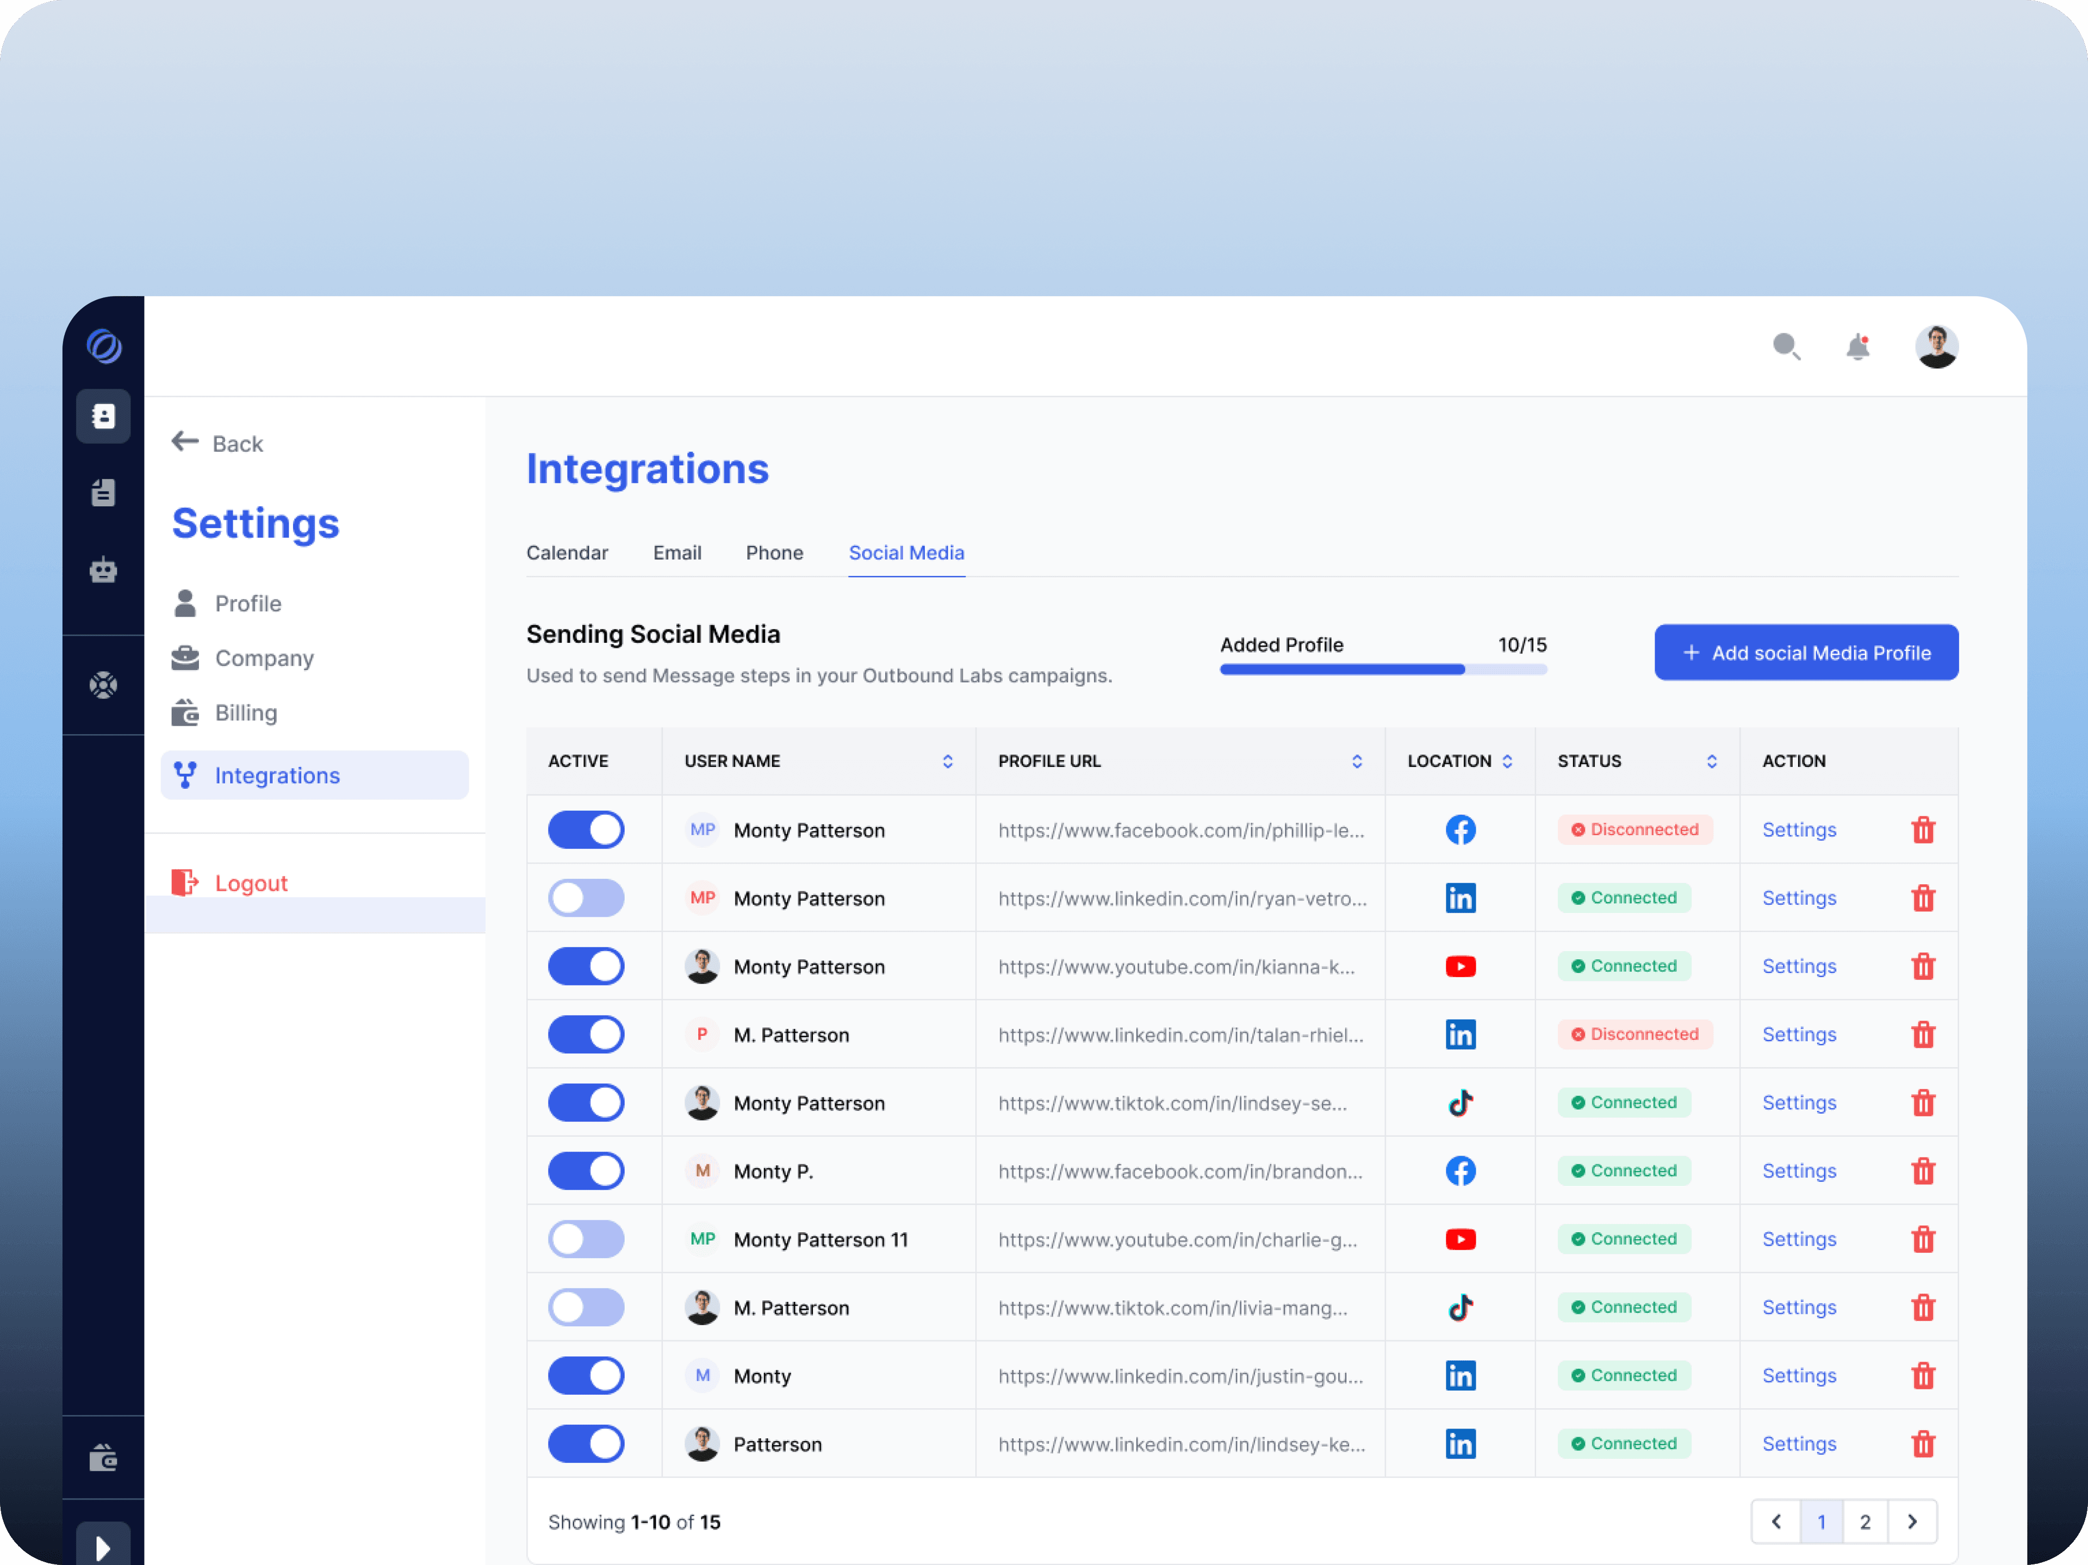The image size is (2088, 1565).
Task: Toggle active switch for the Patterson row
Action: pos(586,1443)
